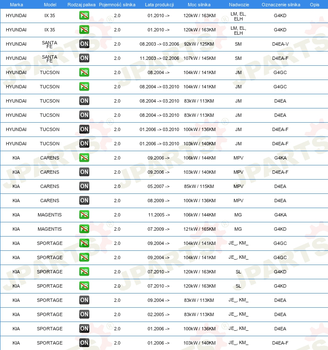Click the PB icon in the Kia Carens G4KA row
328x350 pixels.
click(x=84, y=158)
